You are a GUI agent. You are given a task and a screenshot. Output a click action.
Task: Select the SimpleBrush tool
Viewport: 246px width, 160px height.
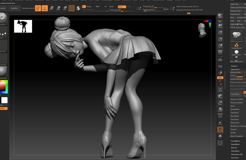pos(237,46)
